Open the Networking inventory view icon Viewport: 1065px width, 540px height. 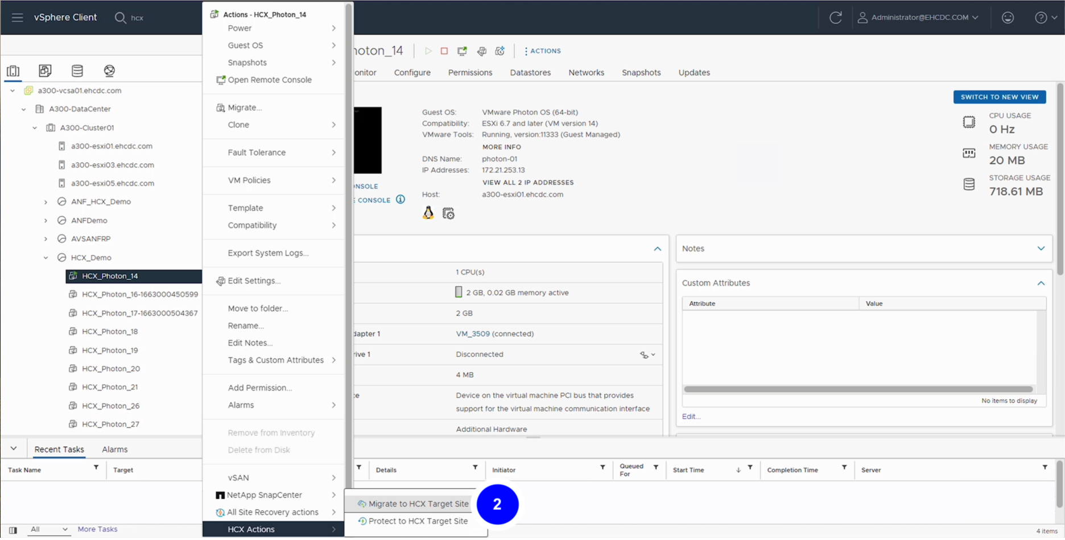pos(109,71)
